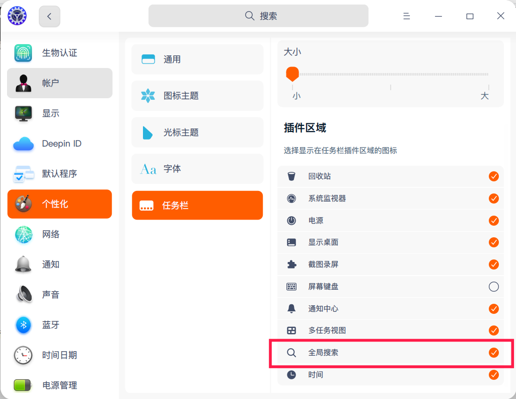Select the 通用 personalization category

(197, 59)
